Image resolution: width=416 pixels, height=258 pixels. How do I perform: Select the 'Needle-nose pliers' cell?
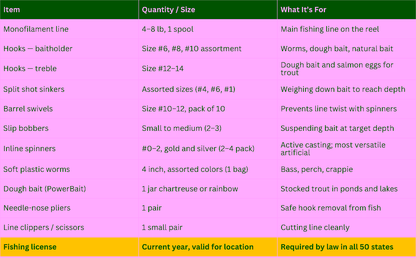tap(37, 208)
